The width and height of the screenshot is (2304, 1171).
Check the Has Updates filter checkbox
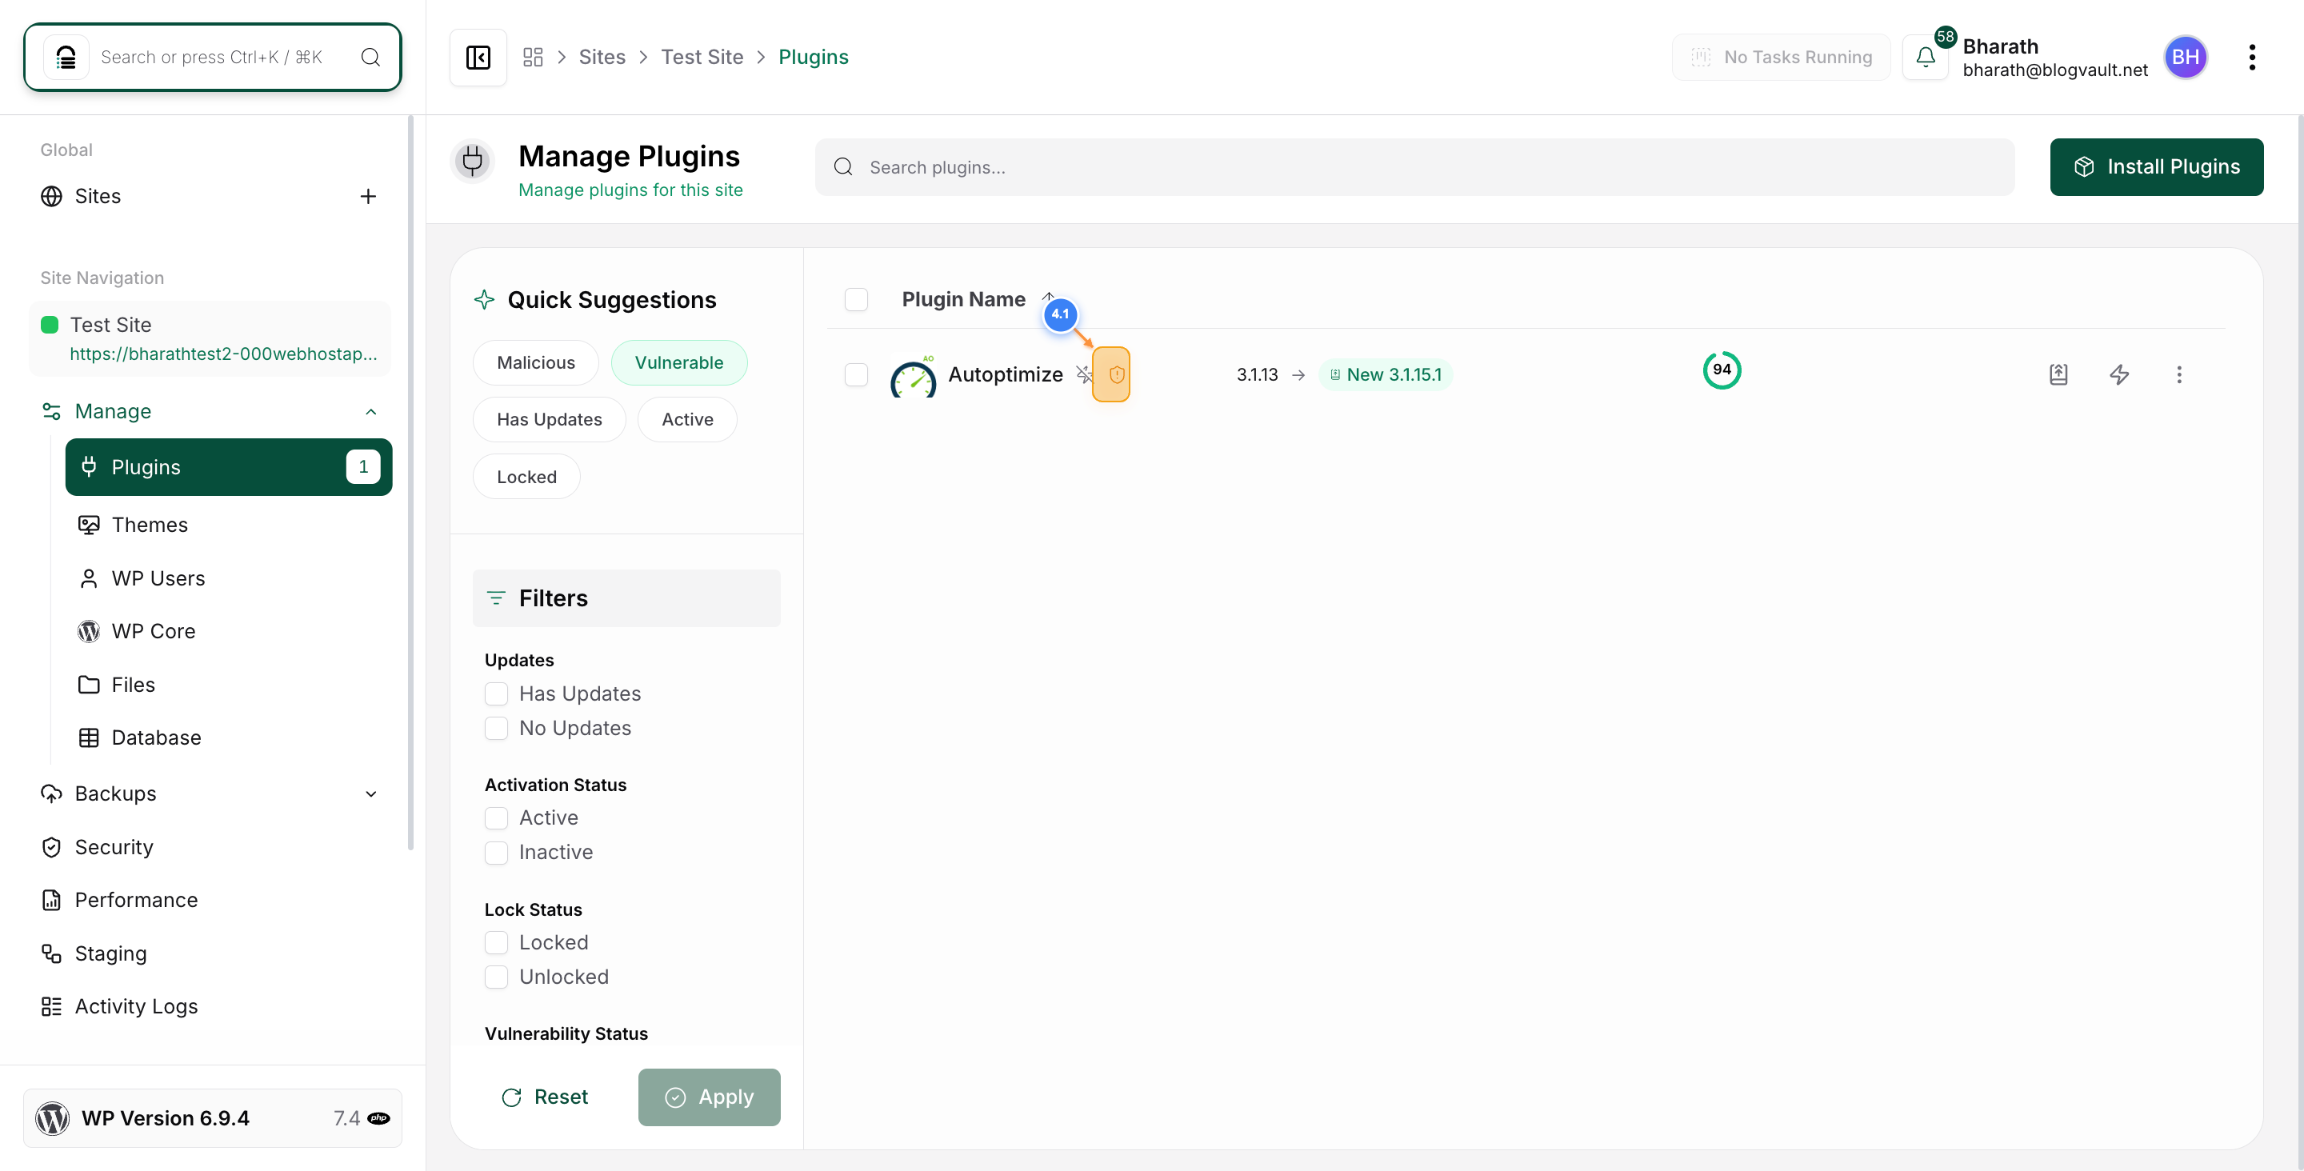tap(496, 693)
